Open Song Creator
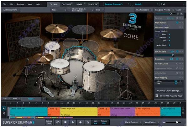Image resolution: width=188 pixels, height=127 pixels. pos(151,122)
